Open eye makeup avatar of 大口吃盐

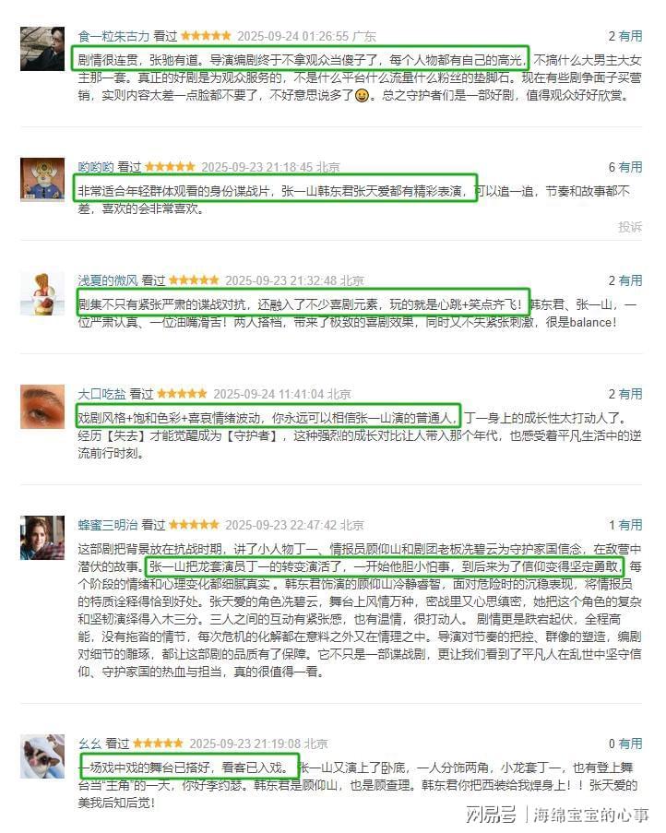(x=42, y=407)
